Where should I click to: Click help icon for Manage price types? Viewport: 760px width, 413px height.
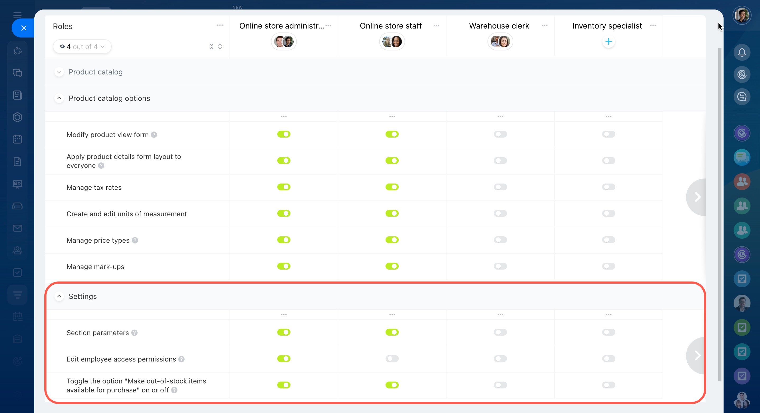click(x=135, y=240)
